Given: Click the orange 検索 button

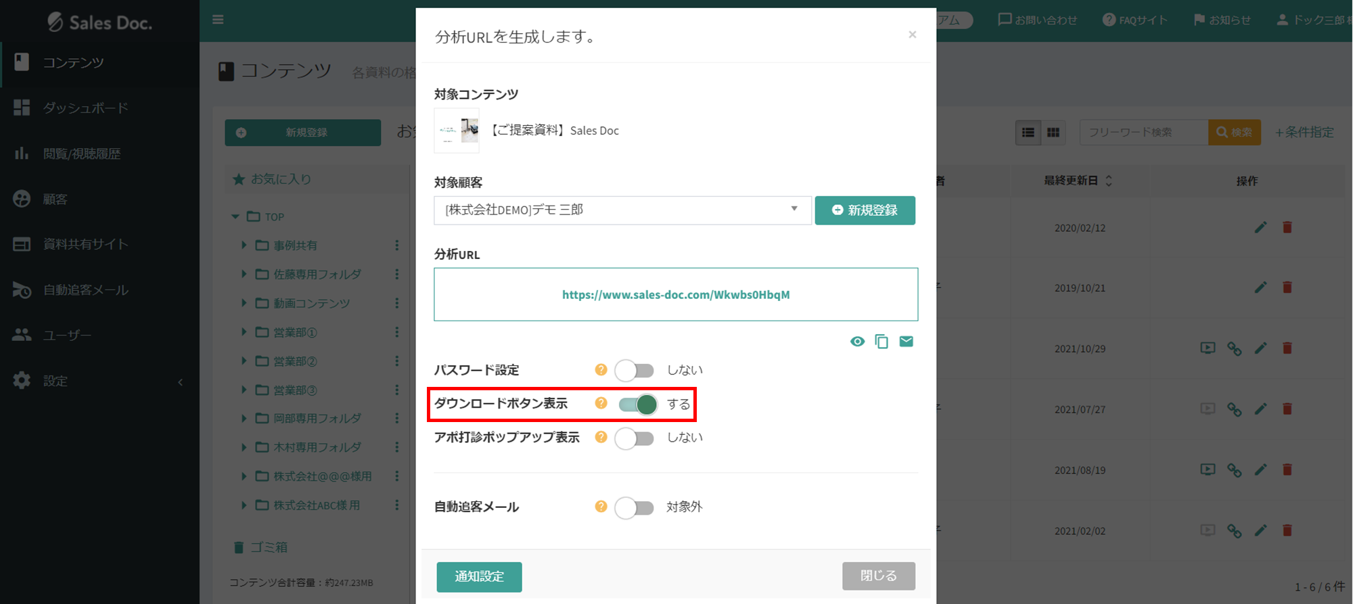Looking at the screenshot, I should click(1235, 133).
